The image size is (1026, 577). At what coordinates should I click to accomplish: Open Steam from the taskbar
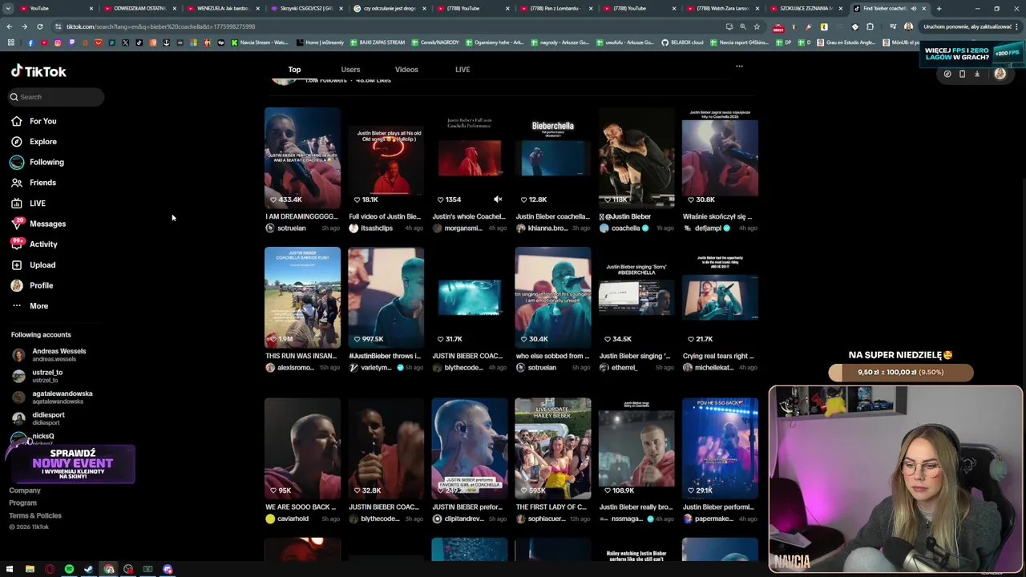[88, 569]
